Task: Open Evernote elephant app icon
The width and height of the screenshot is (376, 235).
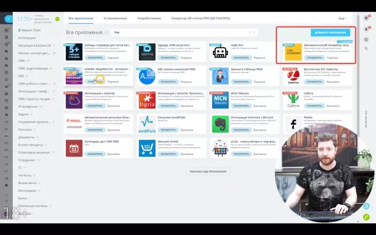Action: click(x=220, y=124)
